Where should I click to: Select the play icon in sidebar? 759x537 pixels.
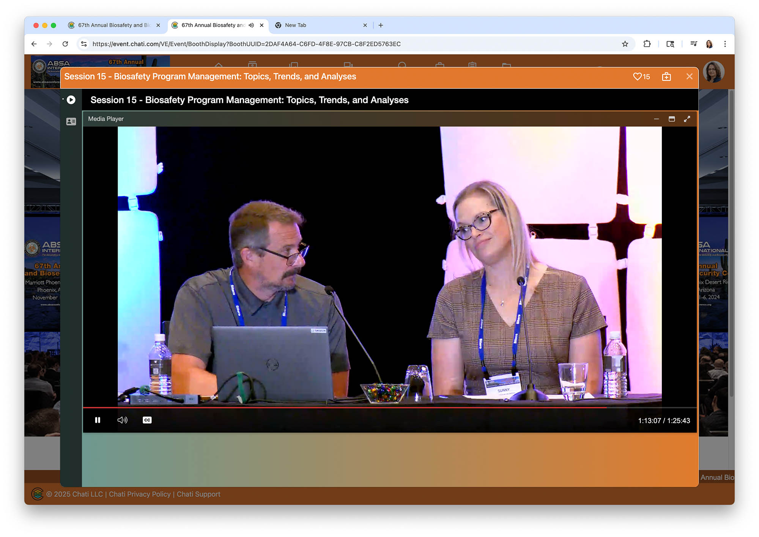point(71,100)
